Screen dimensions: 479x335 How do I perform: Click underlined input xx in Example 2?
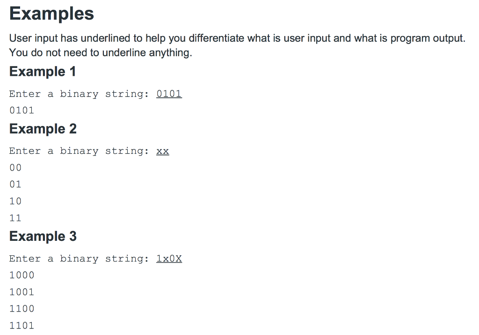162,151
